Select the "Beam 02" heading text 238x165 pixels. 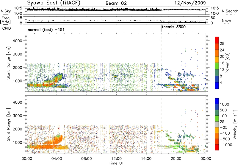(116, 3)
